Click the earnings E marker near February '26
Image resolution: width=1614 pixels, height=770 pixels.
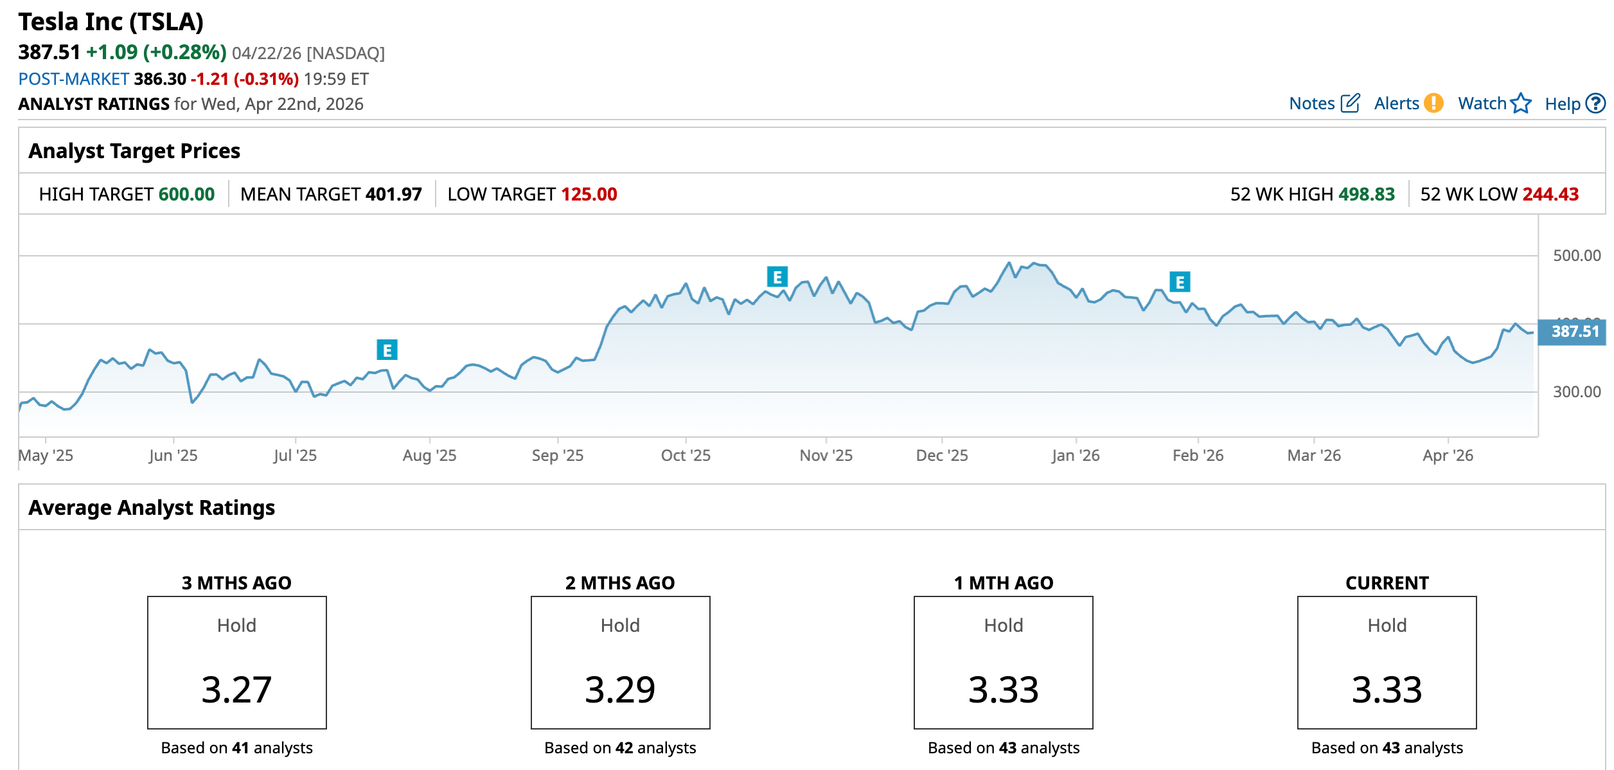point(1179,282)
